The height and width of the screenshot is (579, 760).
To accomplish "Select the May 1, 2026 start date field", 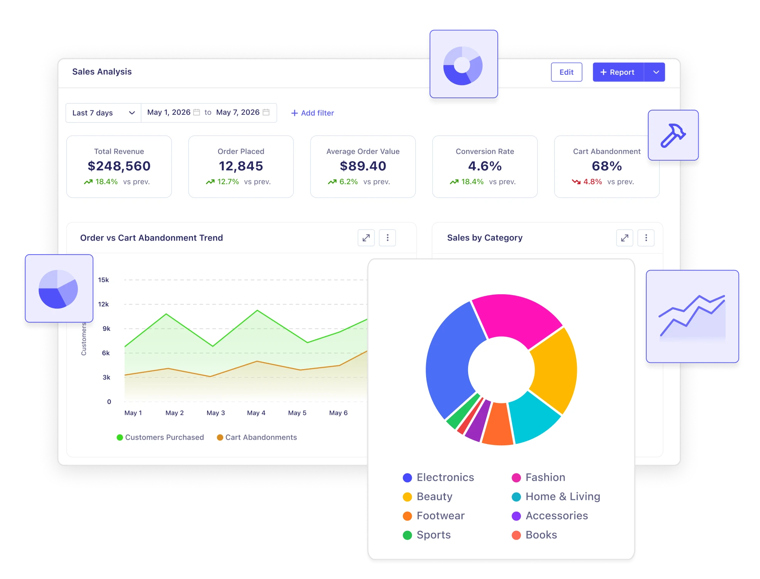I will coord(169,112).
